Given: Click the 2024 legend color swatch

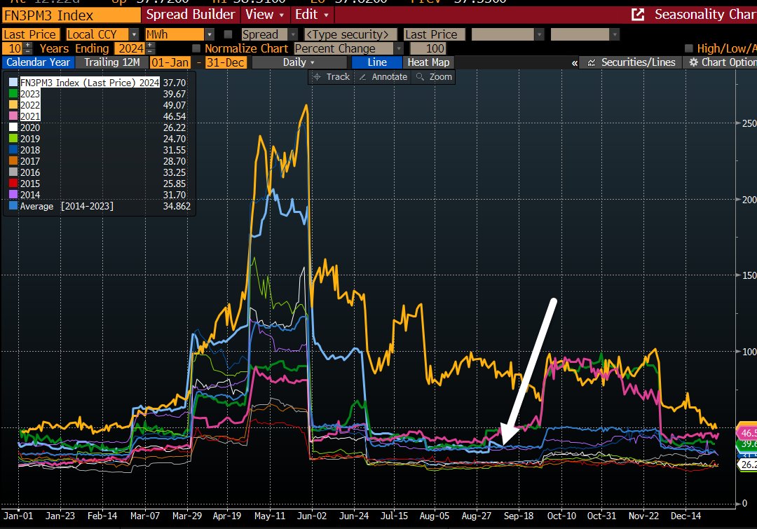Looking at the screenshot, I should point(13,83).
